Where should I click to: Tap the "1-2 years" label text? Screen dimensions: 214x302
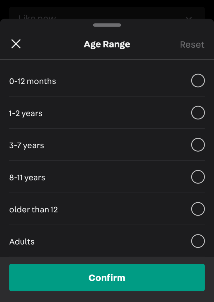pos(26,113)
